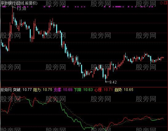This screenshot has width=168, height=131.
Task: Select the 13.38 high price label
Action: [21, 9]
